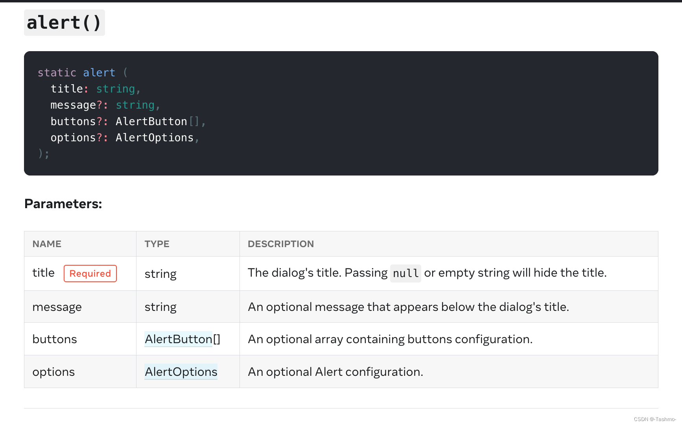Open the AlertOptions type link
Viewport: 682px width, 425px height.
tap(181, 371)
